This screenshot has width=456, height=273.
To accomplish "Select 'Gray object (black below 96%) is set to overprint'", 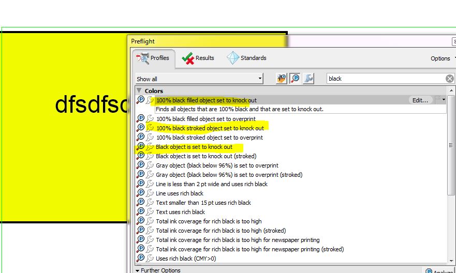I will coord(217,165).
